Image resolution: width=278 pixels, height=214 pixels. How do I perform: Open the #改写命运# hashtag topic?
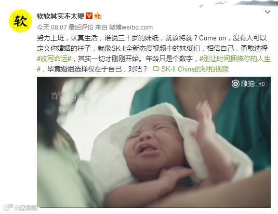[54, 59]
